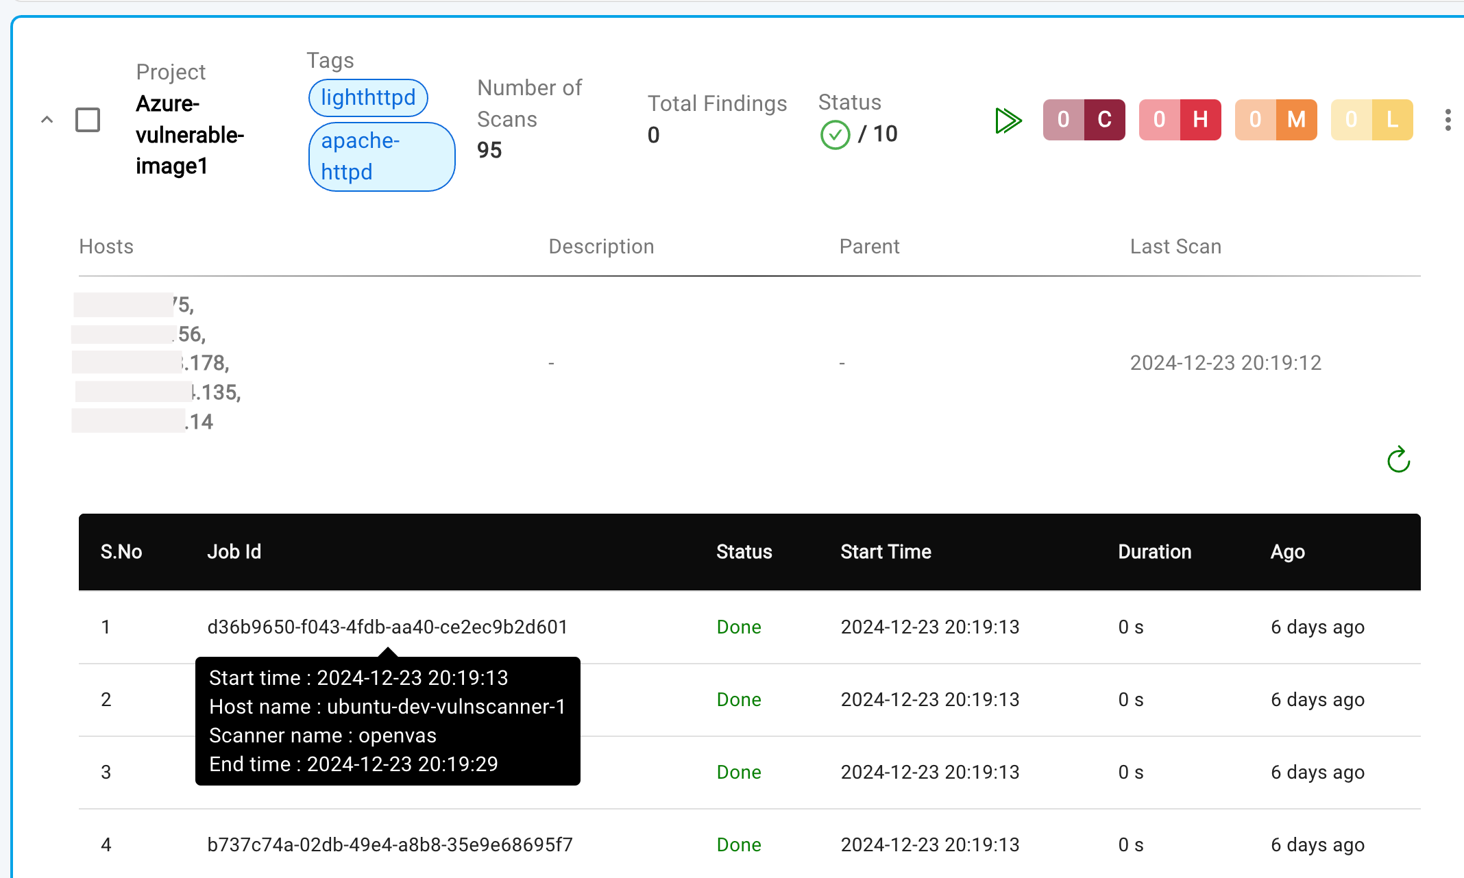This screenshot has width=1464, height=878.
Task: Select the Azure-vulnerable-image1 project checkbox
Action: (x=88, y=120)
